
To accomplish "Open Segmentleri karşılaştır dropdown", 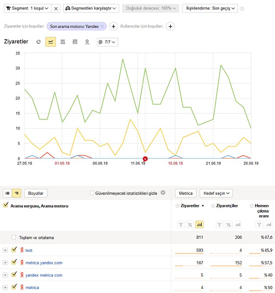I will pyautogui.click(x=91, y=8).
